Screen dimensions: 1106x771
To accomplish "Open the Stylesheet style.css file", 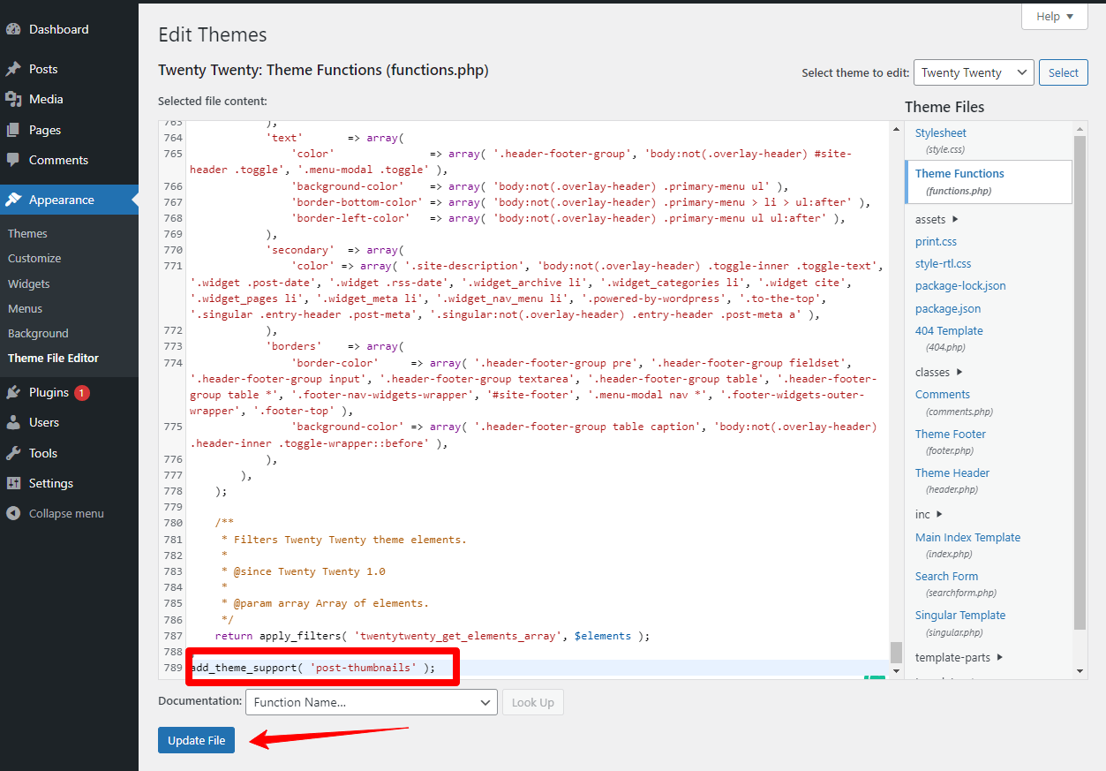I will 940,132.
